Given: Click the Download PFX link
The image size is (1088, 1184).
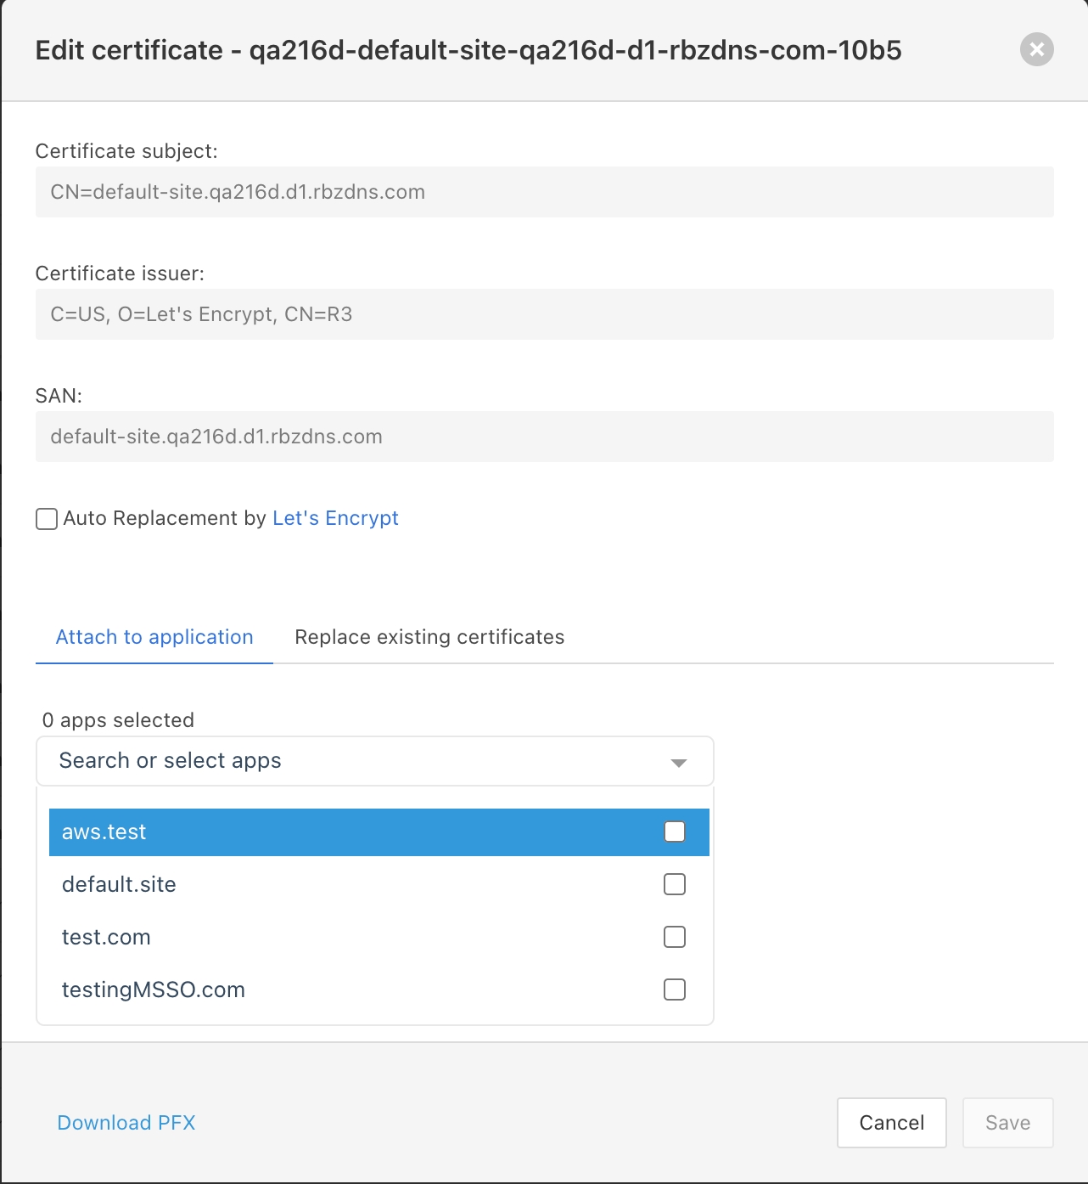Looking at the screenshot, I should pyautogui.click(x=126, y=1123).
